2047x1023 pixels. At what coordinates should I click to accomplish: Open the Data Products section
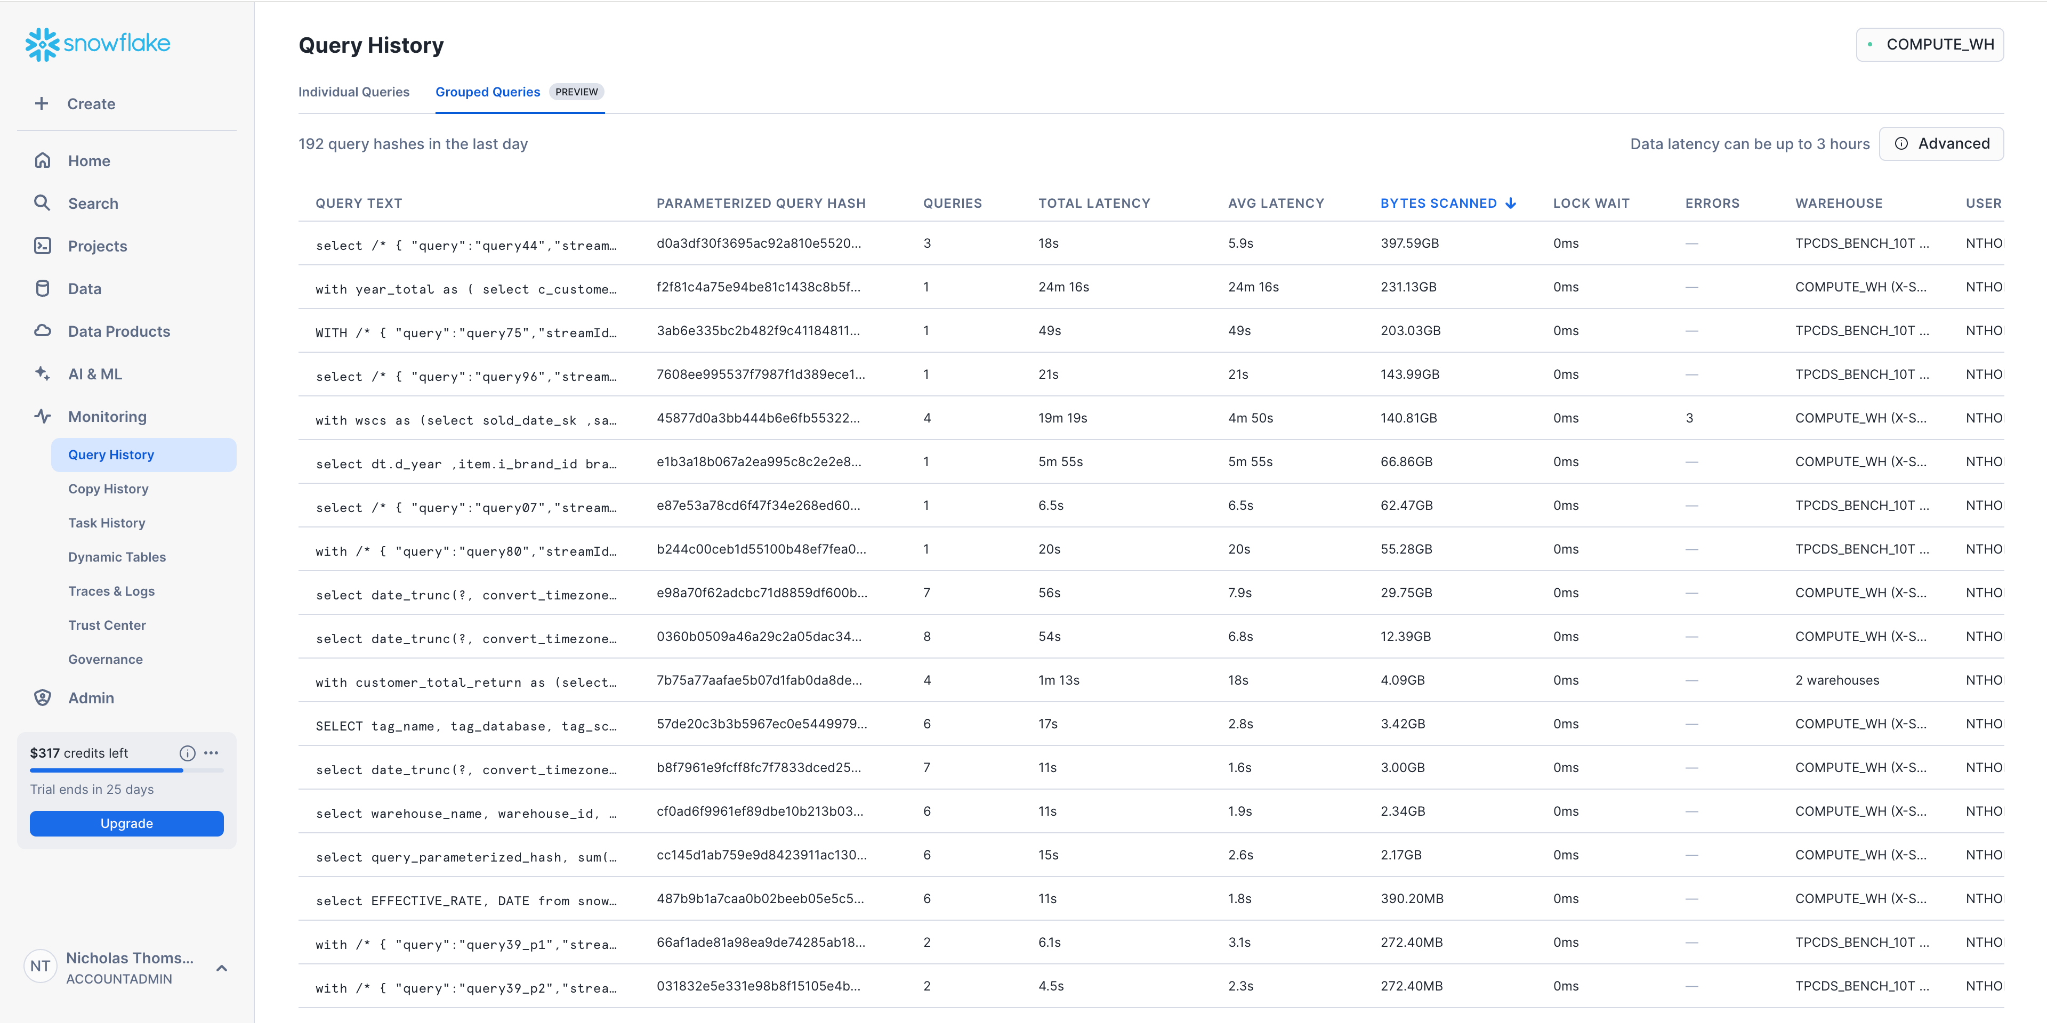click(118, 331)
